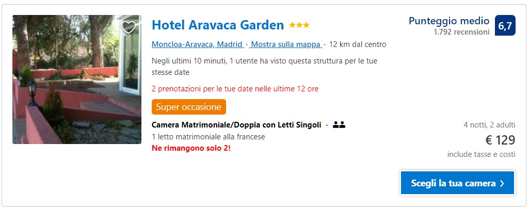This screenshot has height=207, width=529.
Task: Select Camera Matrimoniale/Doppia con Letti Singoli room
Action: coord(236,125)
